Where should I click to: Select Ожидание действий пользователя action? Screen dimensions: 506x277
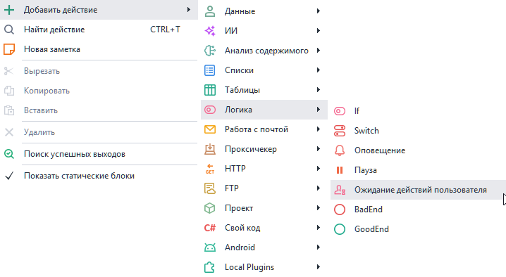click(x=418, y=190)
